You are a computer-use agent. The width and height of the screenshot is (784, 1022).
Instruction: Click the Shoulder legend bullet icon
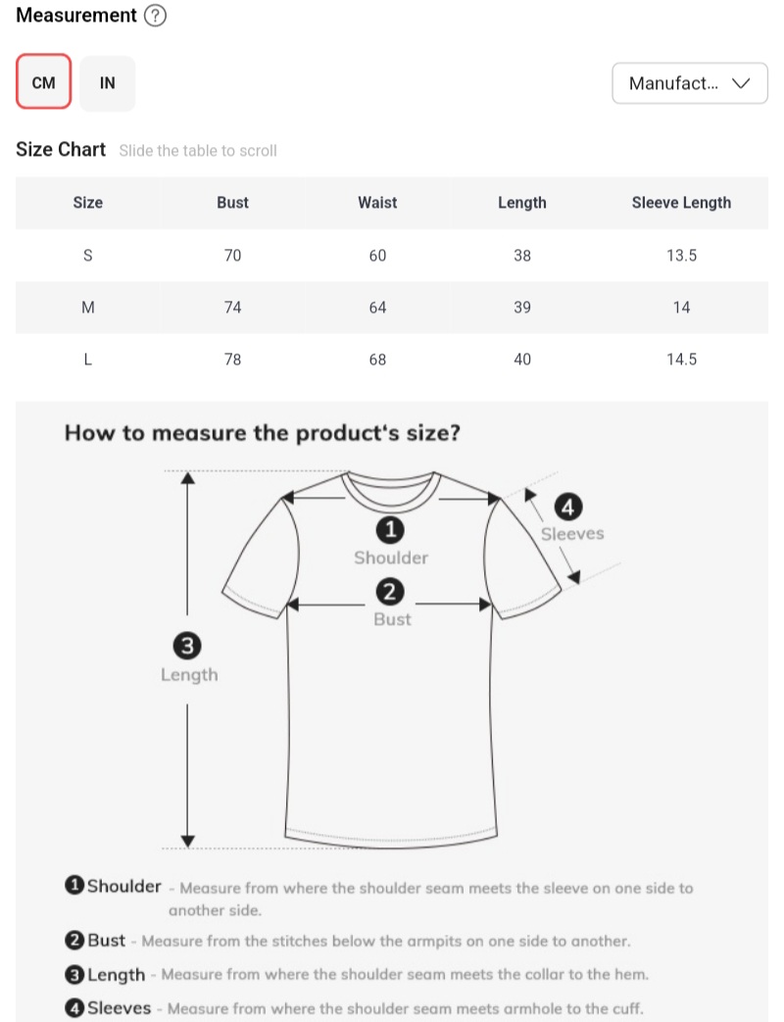point(74,887)
